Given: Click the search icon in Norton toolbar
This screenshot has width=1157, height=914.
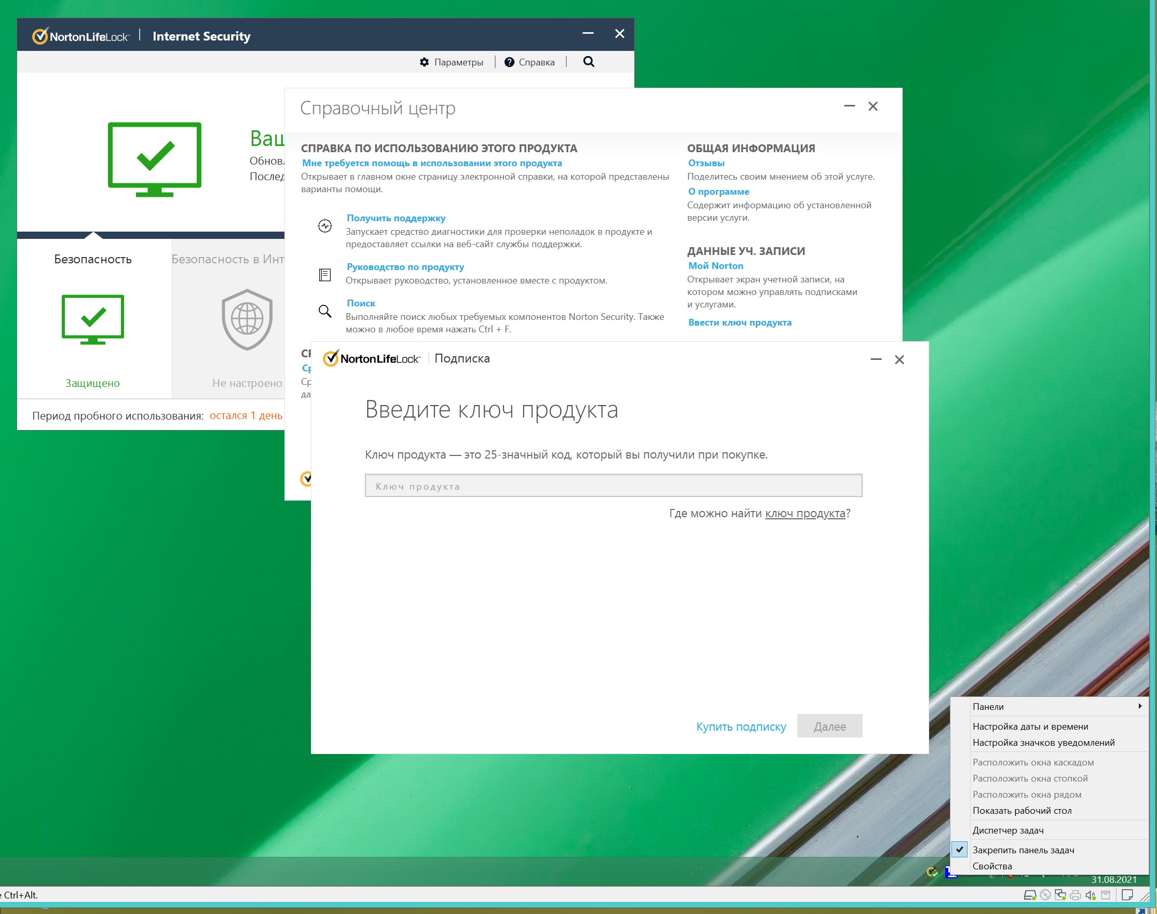Looking at the screenshot, I should click(x=589, y=61).
